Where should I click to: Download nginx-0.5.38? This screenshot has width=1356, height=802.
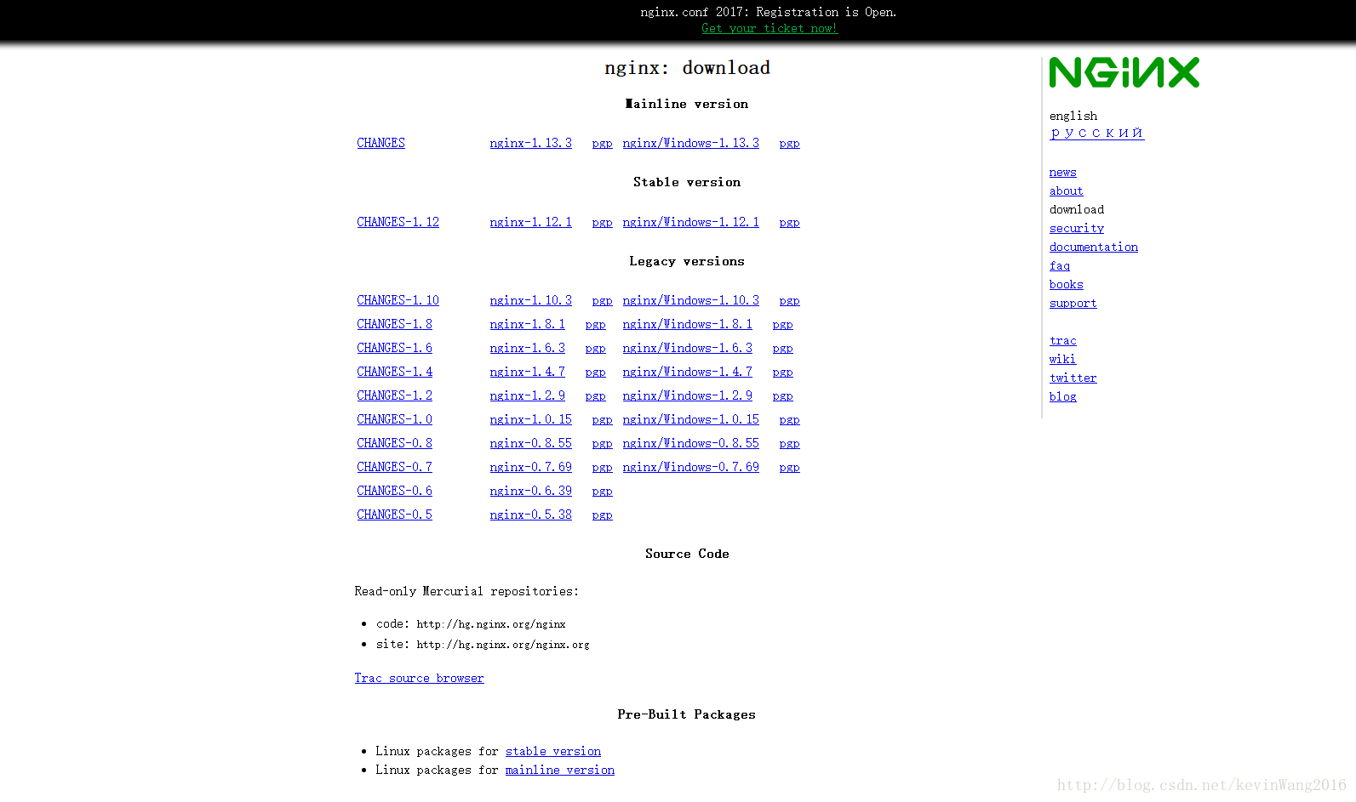coord(530,515)
